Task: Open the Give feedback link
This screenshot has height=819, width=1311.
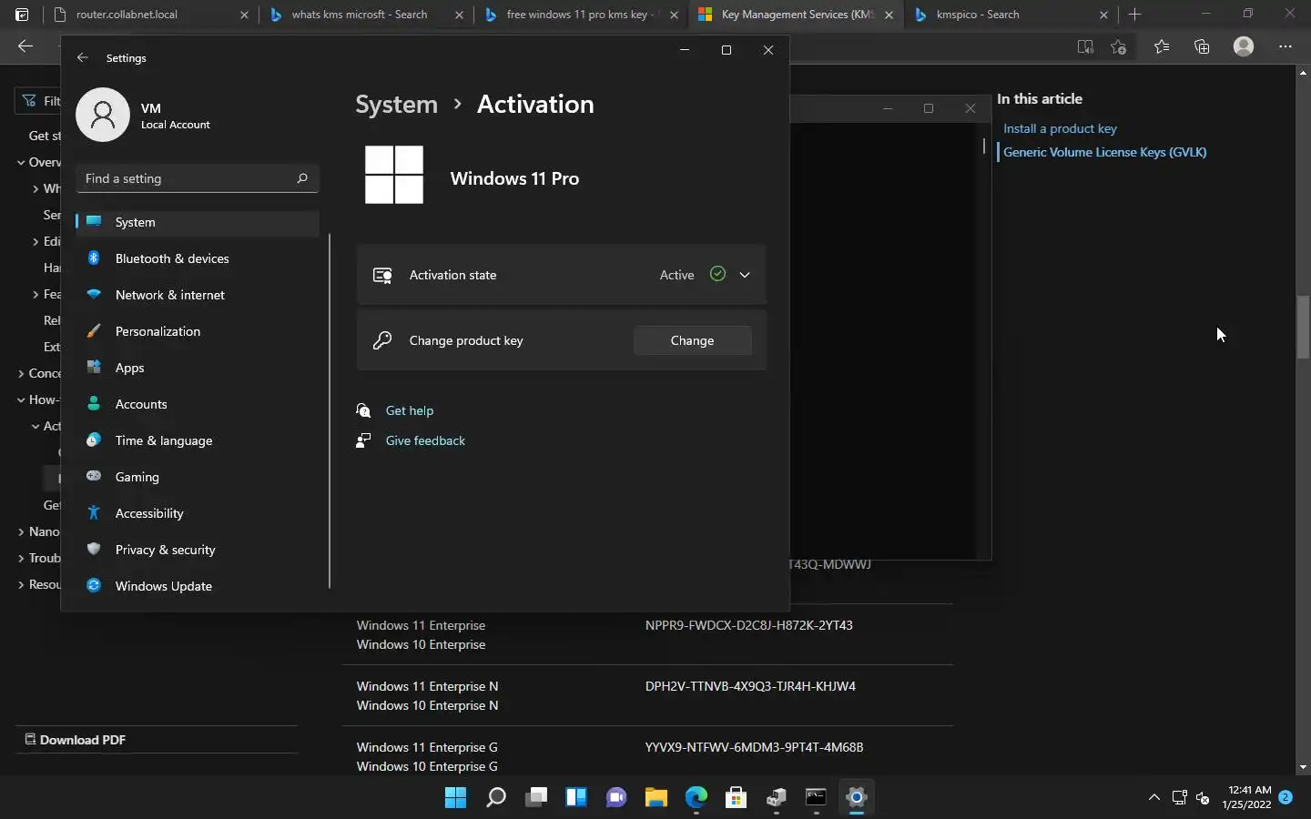Action: pos(425,440)
